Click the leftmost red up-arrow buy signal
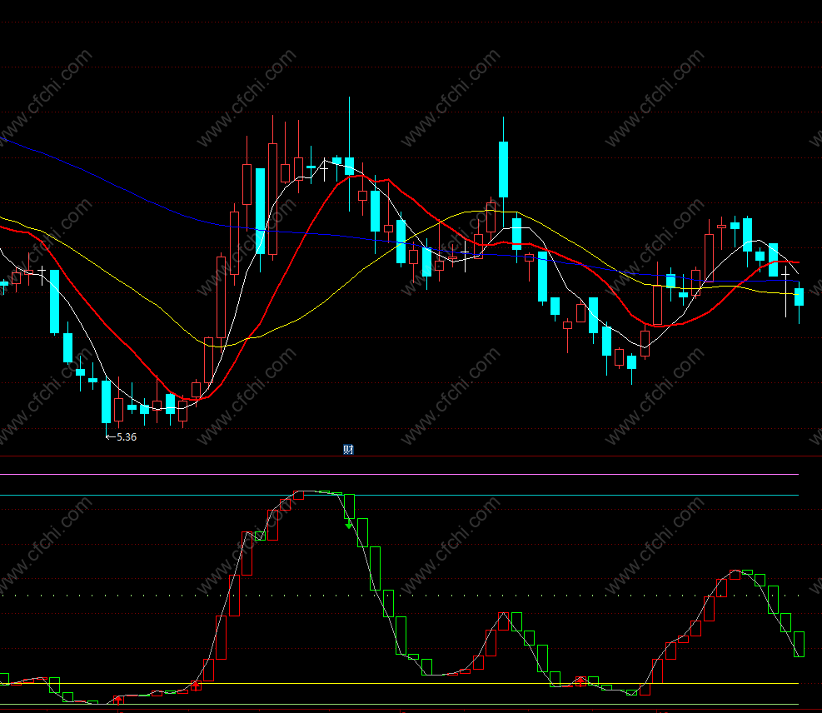The height and width of the screenshot is (713, 822). pos(118,700)
